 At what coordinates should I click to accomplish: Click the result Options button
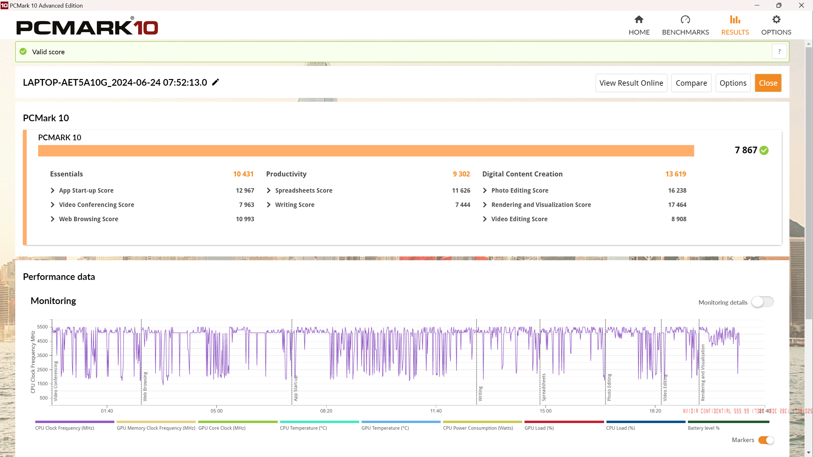pos(733,83)
